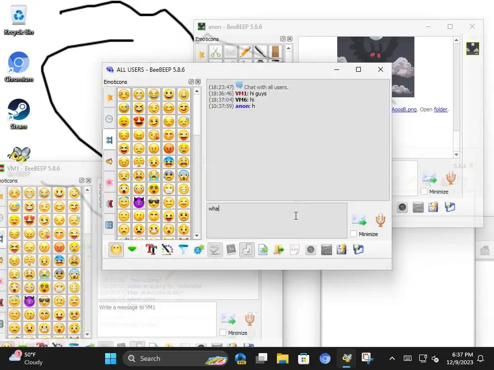
Task: Click the send folder icon with green arrow
Action: click(x=279, y=250)
